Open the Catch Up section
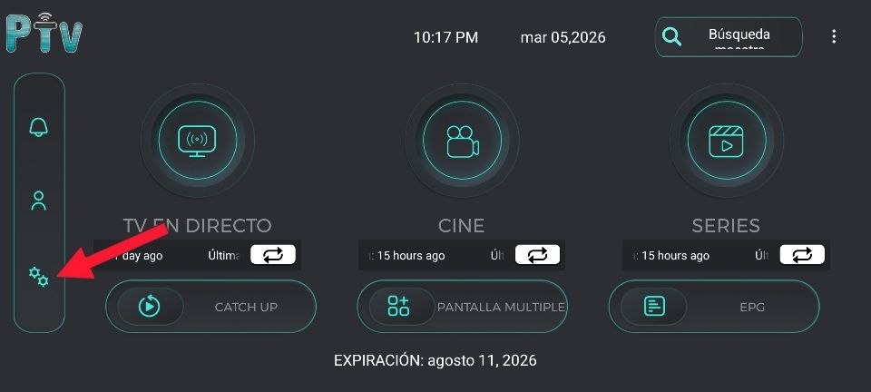This screenshot has width=871, height=392. (210, 307)
